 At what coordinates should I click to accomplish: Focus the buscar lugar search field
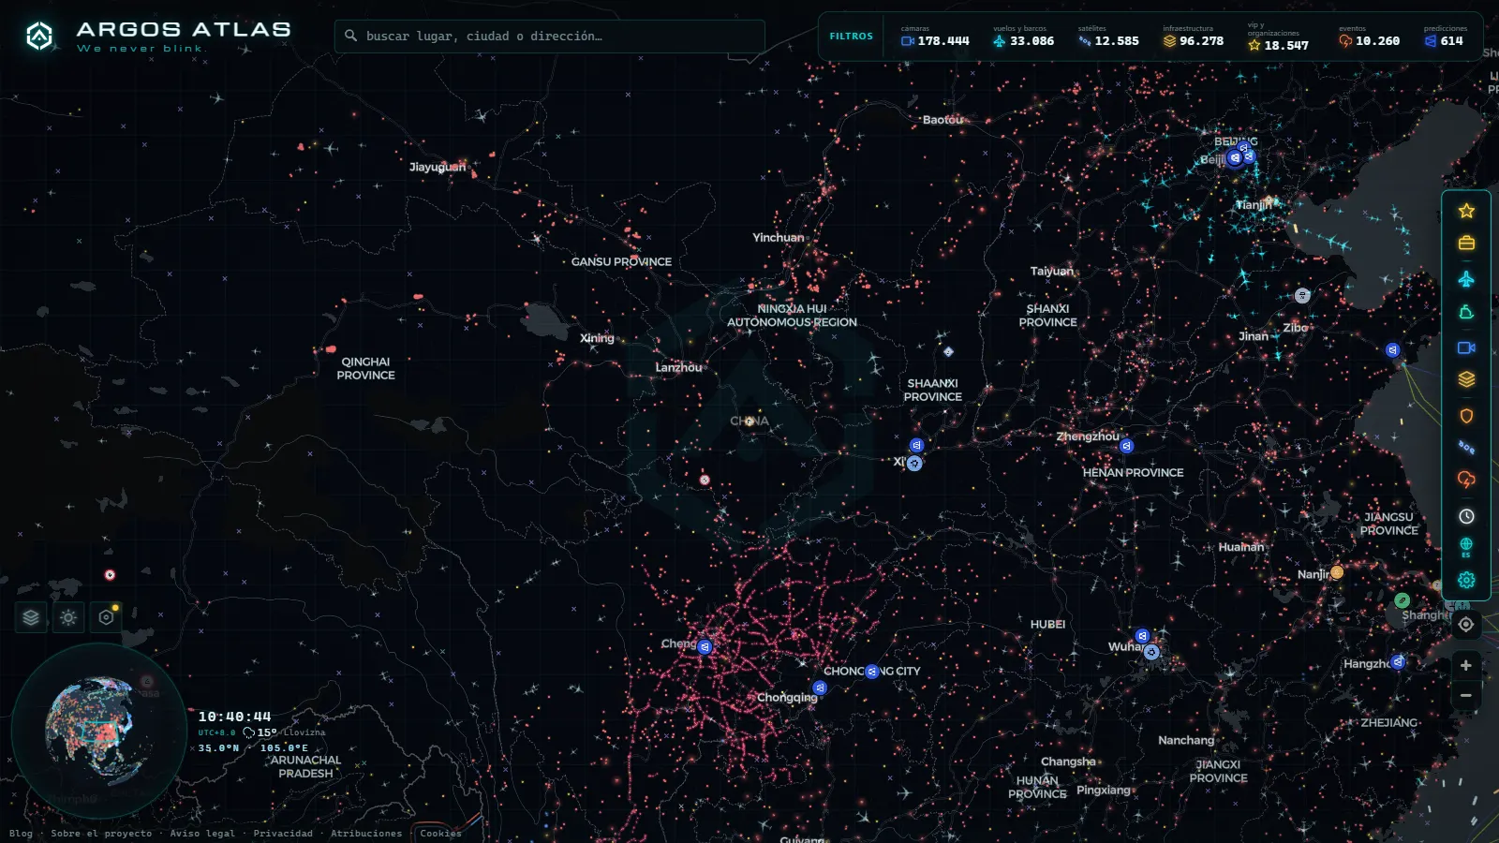click(x=550, y=37)
